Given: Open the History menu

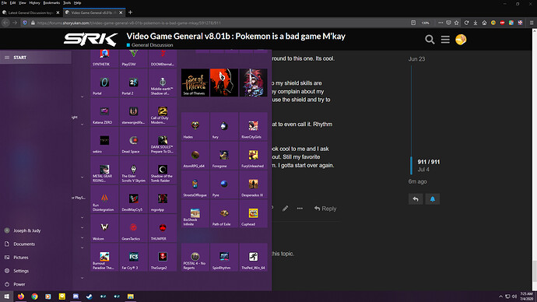Looking at the screenshot, I should pos(34,3).
